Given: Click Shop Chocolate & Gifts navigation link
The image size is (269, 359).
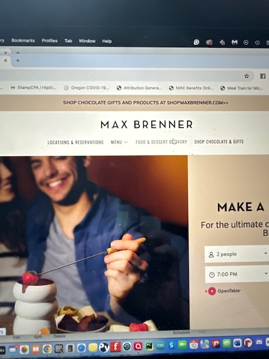Looking at the screenshot, I should (x=219, y=142).
